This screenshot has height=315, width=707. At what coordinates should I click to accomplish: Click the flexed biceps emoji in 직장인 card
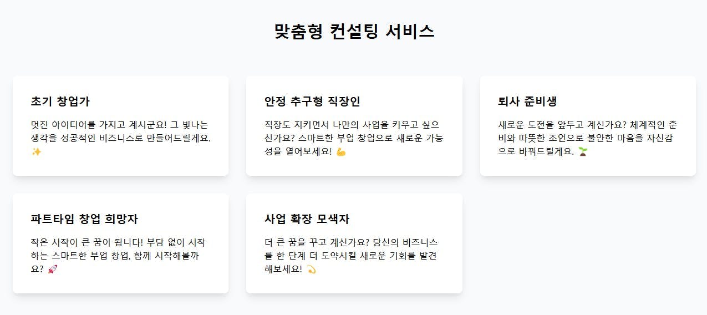pyautogui.click(x=341, y=151)
